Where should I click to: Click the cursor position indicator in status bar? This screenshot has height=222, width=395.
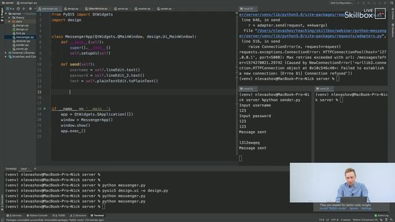322,220
